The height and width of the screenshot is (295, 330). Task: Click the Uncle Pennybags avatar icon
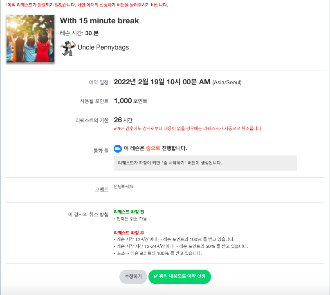68,48
